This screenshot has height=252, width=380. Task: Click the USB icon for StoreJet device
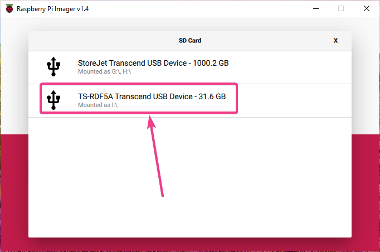[53, 67]
